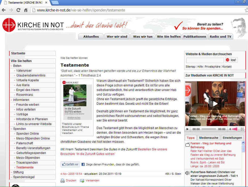Open the Hilfe link

pos(200,67)
